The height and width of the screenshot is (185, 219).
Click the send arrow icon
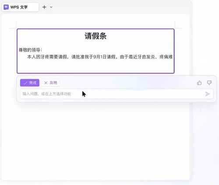[x=208, y=94]
